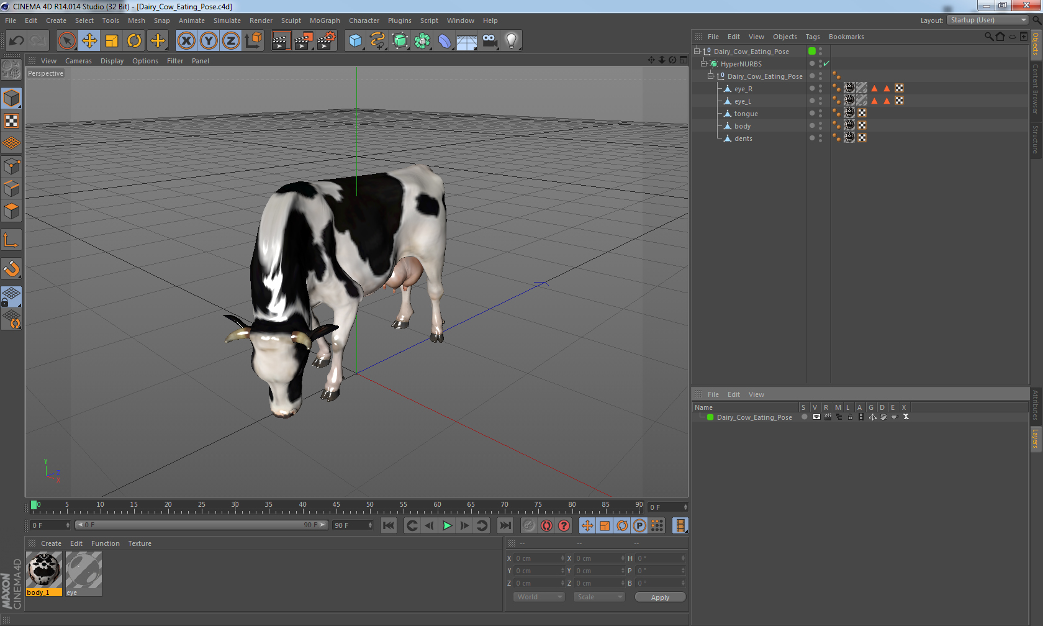
Task: Toggle the snap magnet icon
Action: pos(11,269)
